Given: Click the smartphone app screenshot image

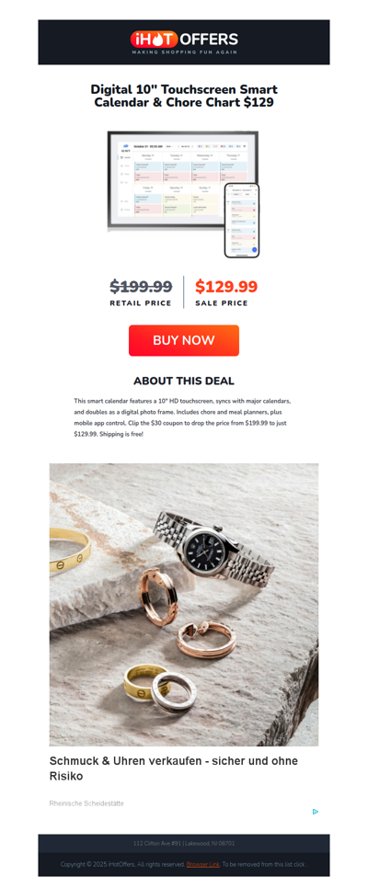Looking at the screenshot, I should (242, 221).
